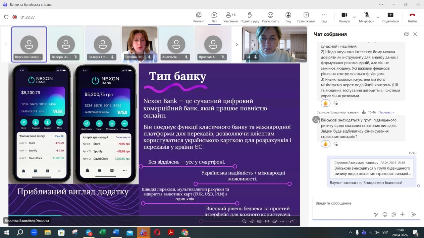Unmute the microphone
The width and height of the screenshot is (424, 238).
point(366,17)
